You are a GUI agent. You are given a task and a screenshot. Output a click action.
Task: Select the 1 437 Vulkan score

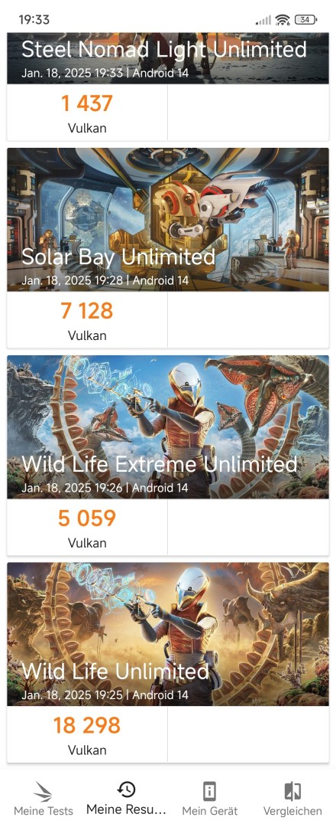[x=87, y=113]
